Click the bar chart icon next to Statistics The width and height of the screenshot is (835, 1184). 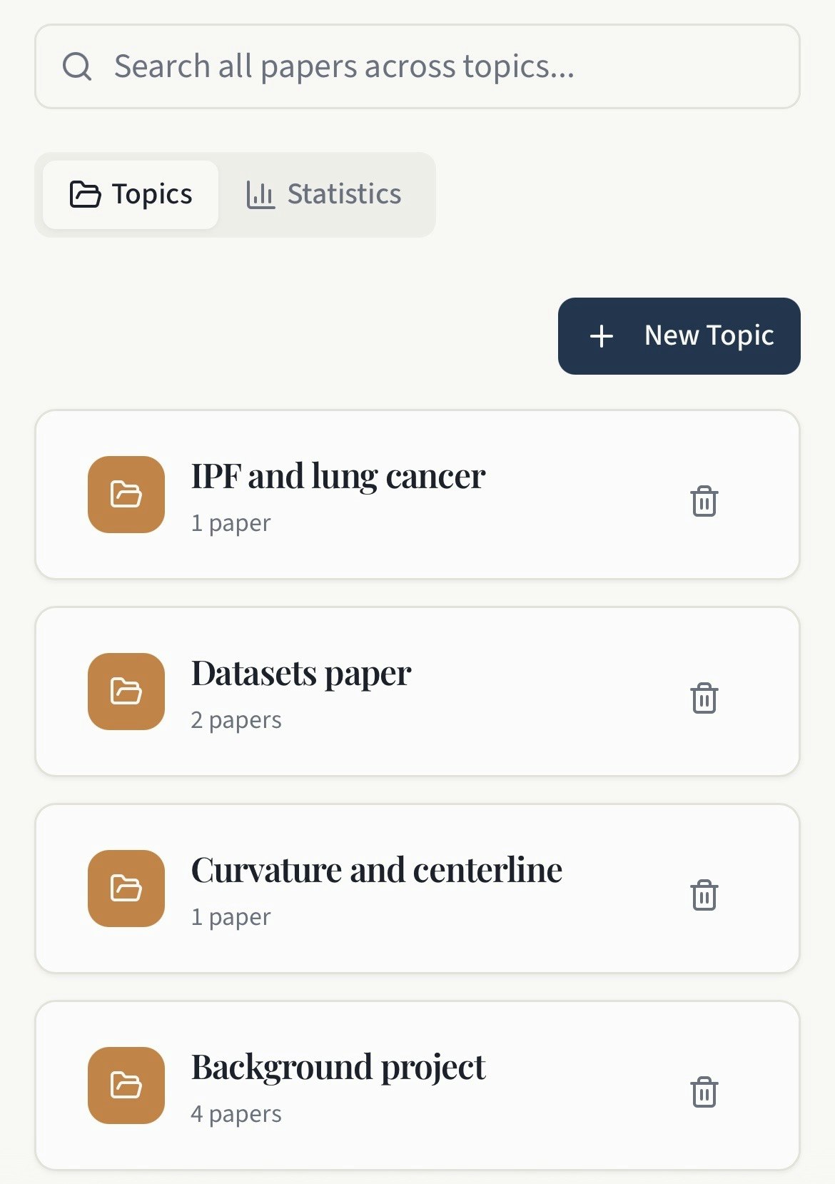tap(260, 193)
